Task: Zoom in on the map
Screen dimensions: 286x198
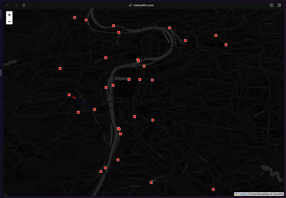Action: 10,15
